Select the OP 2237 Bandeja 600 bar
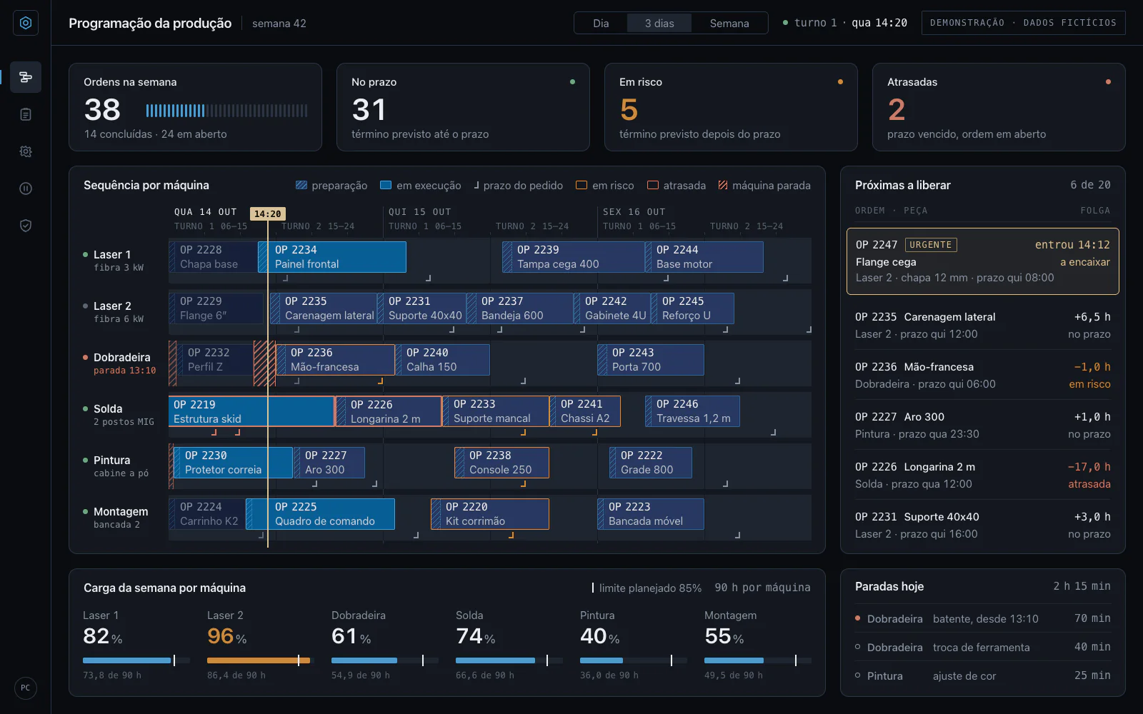Image resolution: width=1143 pixels, height=714 pixels. pyautogui.click(x=520, y=308)
